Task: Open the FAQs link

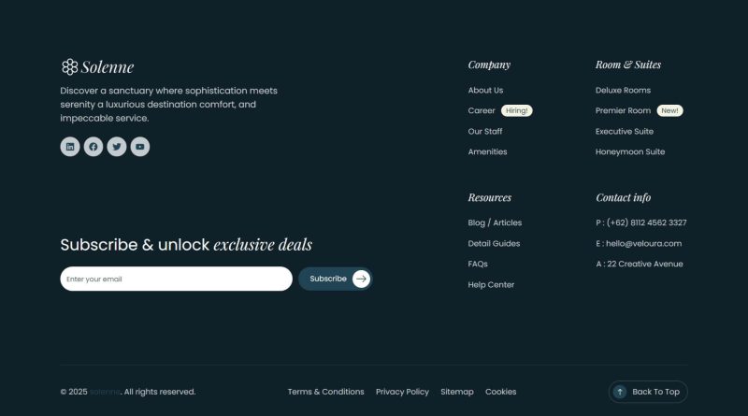Action: tap(478, 265)
